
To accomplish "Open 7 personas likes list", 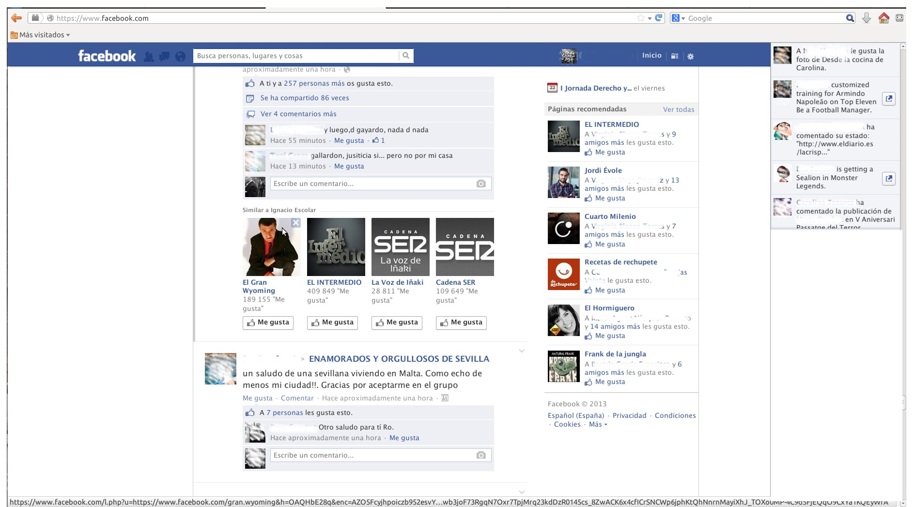I will 285,413.
